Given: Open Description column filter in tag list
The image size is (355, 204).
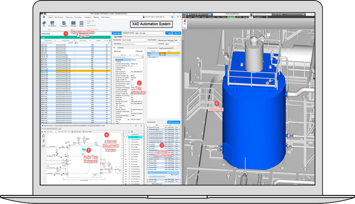Looking at the screenshot, I should pyautogui.click(x=90, y=40).
